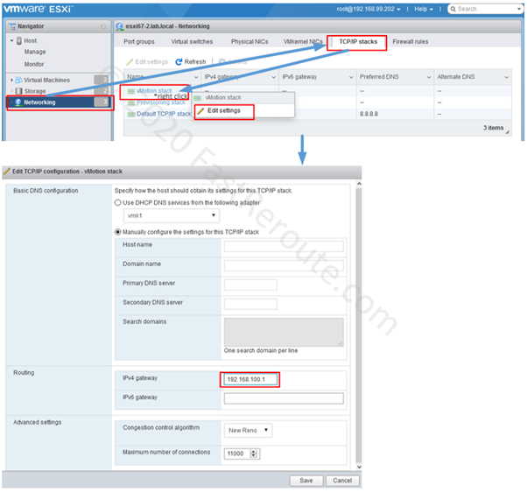This screenshot has height=492, width=527.
Task: Minimize the Navigator panel icon
Action: tap(103, 26)
